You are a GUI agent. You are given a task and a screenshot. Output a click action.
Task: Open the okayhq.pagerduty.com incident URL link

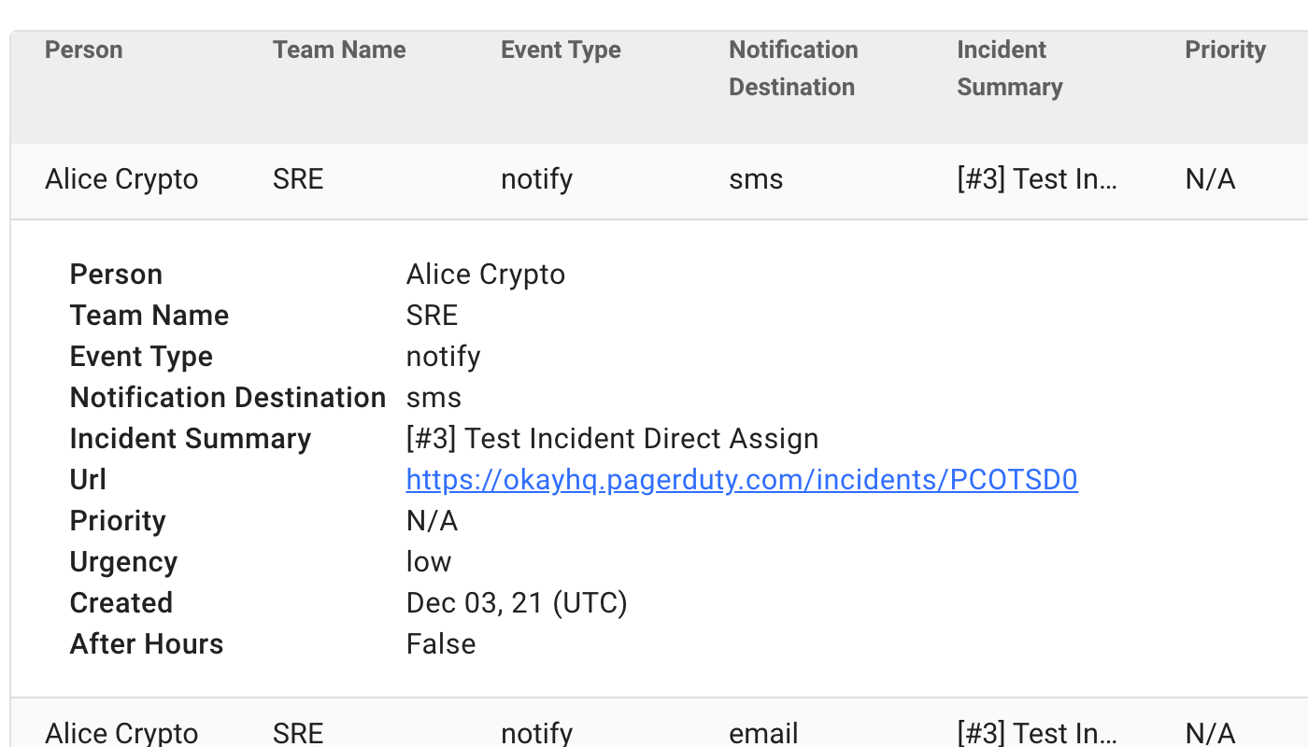[x=742, y=480]
